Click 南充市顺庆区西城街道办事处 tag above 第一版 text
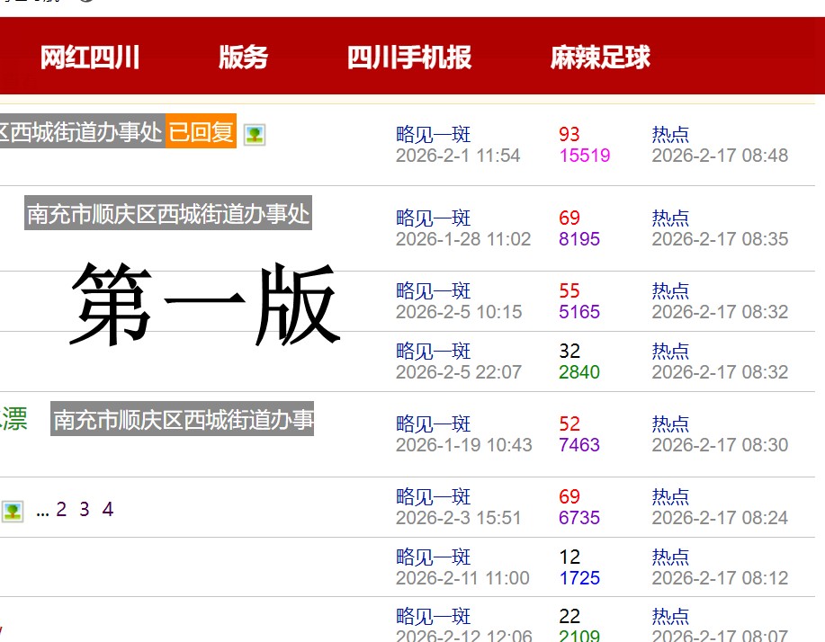 168,214
